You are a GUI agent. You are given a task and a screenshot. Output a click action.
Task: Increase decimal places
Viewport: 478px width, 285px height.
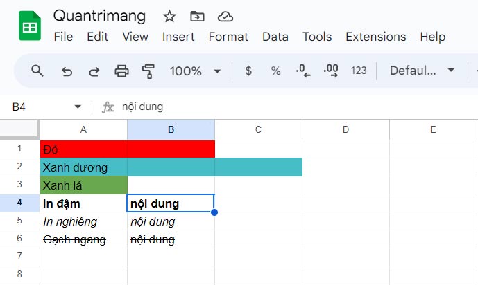(330, 71)
